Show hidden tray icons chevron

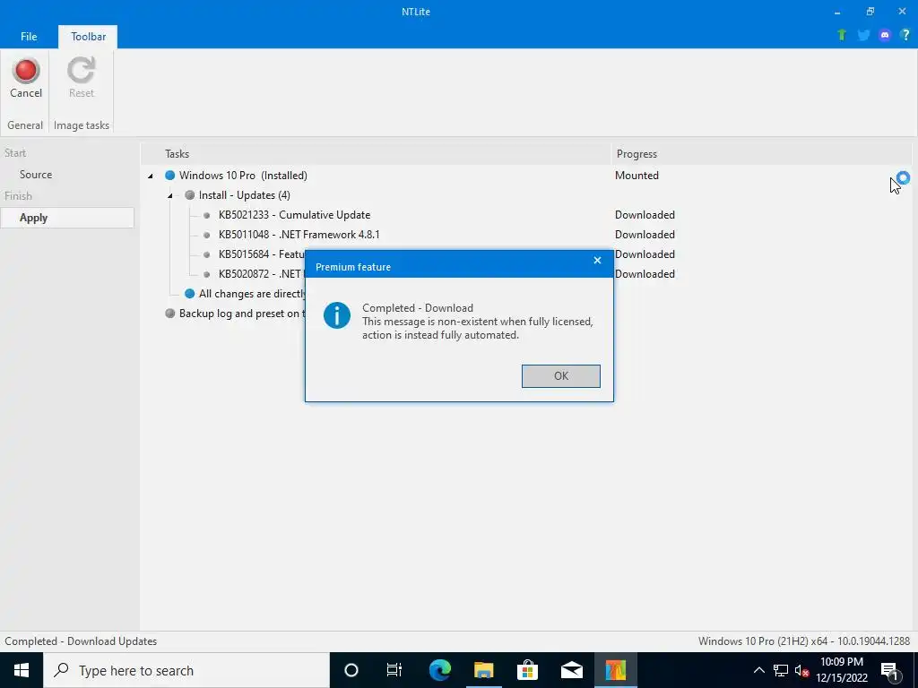(x=758, y=670)
